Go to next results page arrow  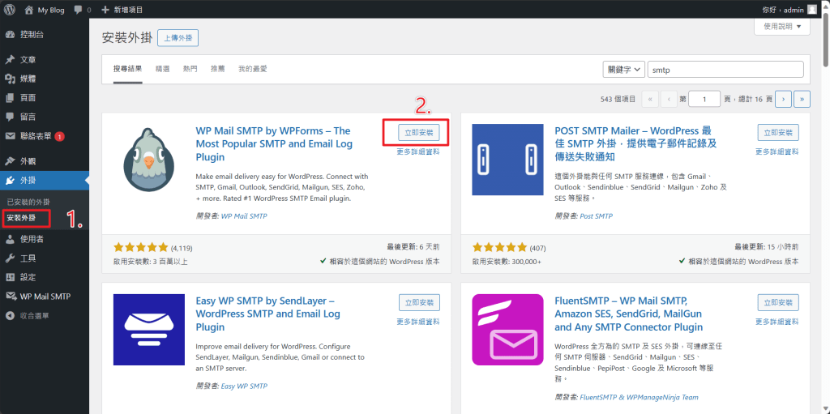[x=783, y=99]
